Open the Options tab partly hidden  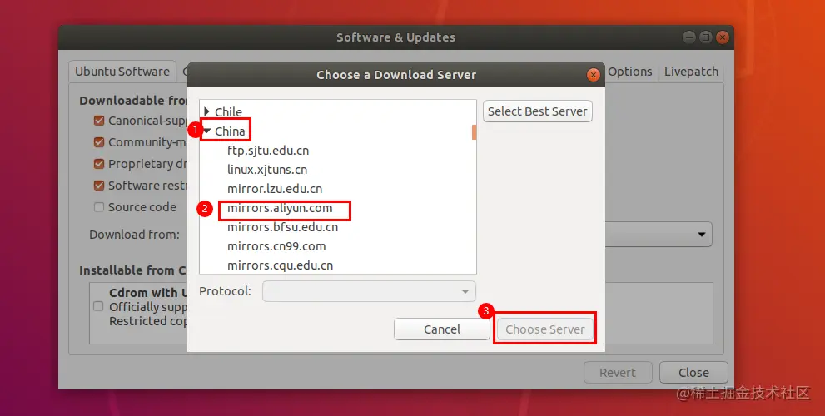(x=629, y=72)
